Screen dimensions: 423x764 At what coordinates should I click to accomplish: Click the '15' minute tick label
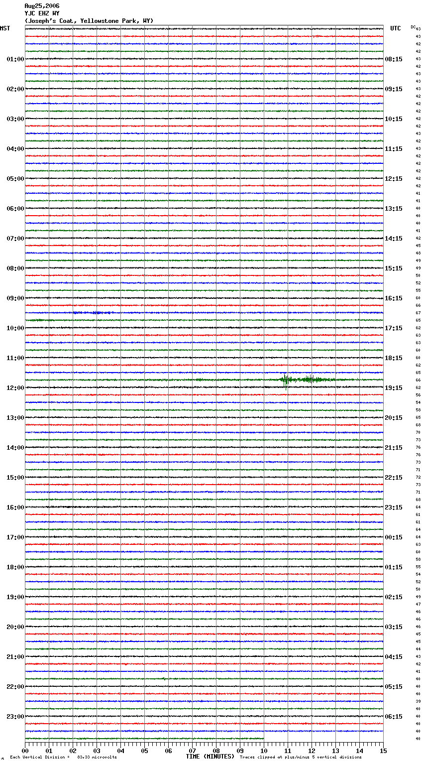coord(383,751)
